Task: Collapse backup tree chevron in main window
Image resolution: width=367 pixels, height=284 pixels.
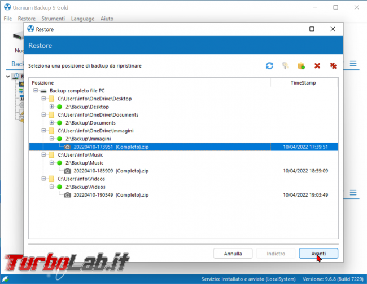Action: (8, 77)
